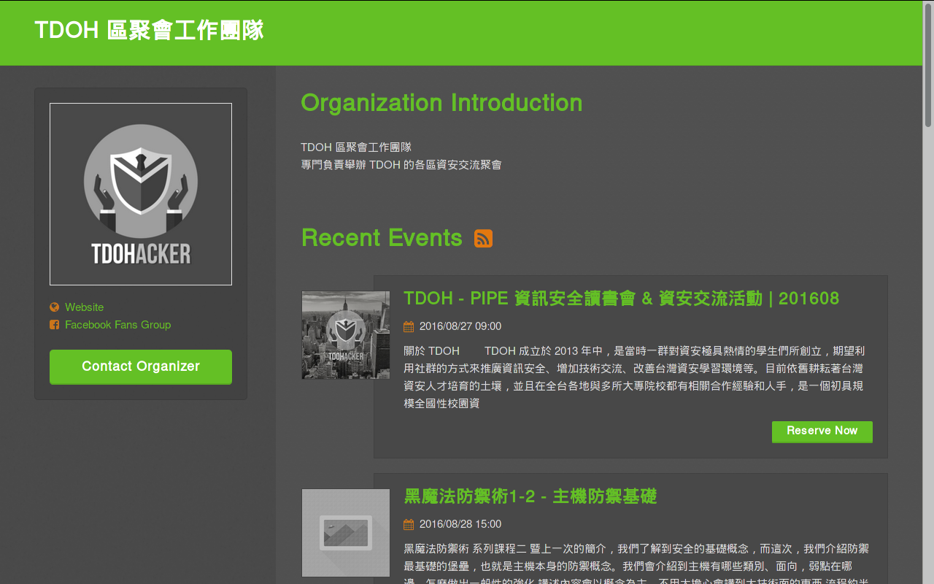Click the Recent Events heading text

point(382,238)
